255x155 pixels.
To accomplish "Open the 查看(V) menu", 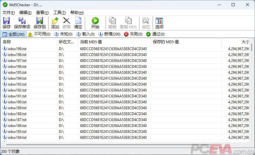I will click(42, 12).
